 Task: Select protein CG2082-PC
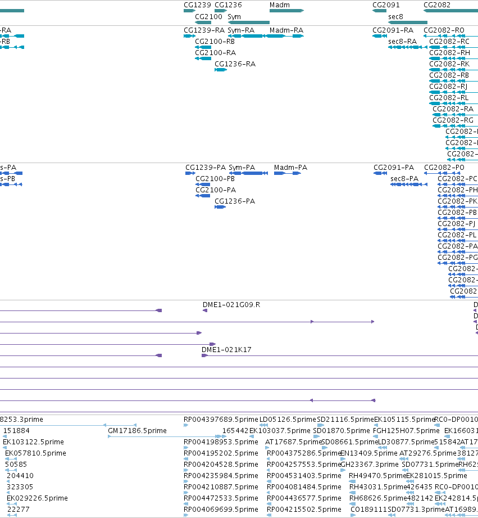click(x=458, y=179)
